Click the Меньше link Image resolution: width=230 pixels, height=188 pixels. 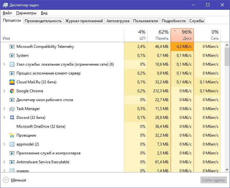click(x=18, y=180)
